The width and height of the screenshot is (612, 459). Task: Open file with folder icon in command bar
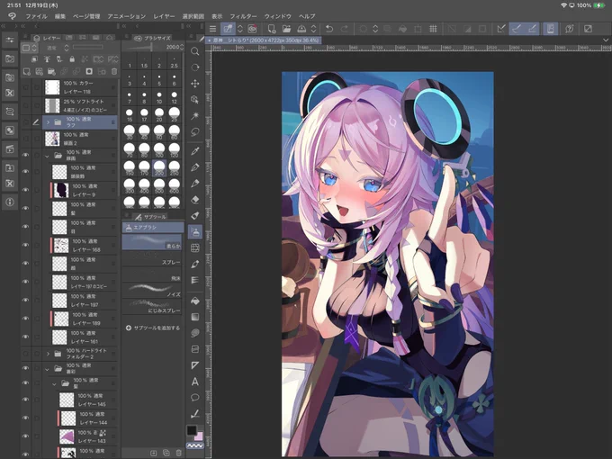286,29
